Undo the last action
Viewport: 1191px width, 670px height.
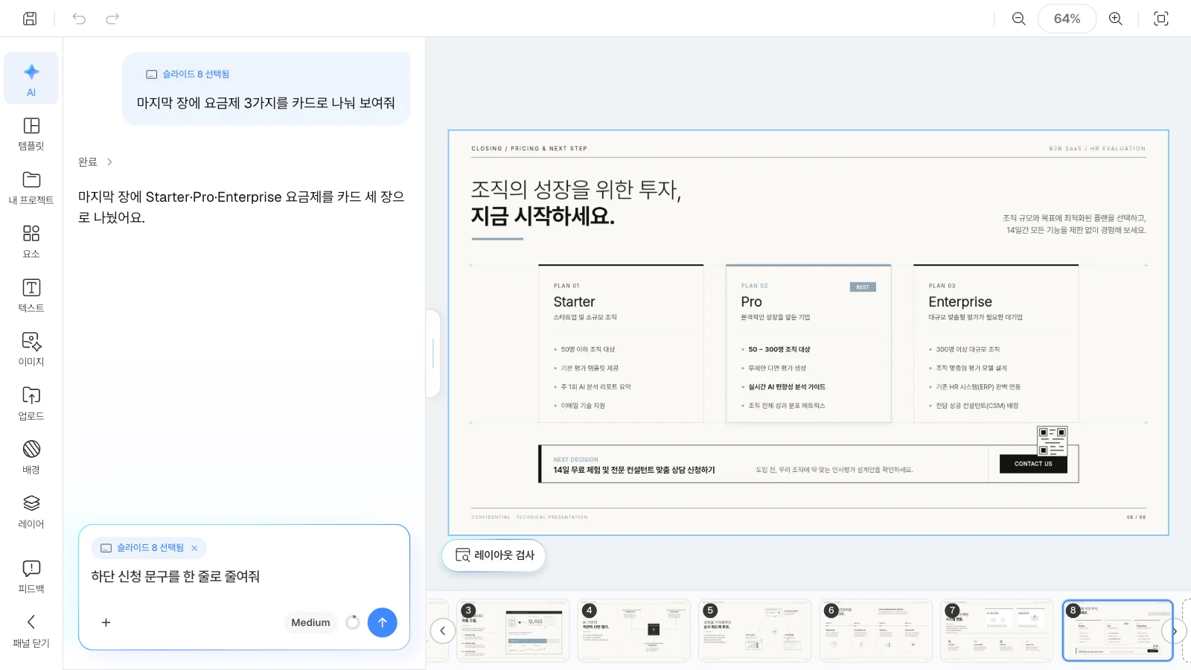tap(79, 19)
